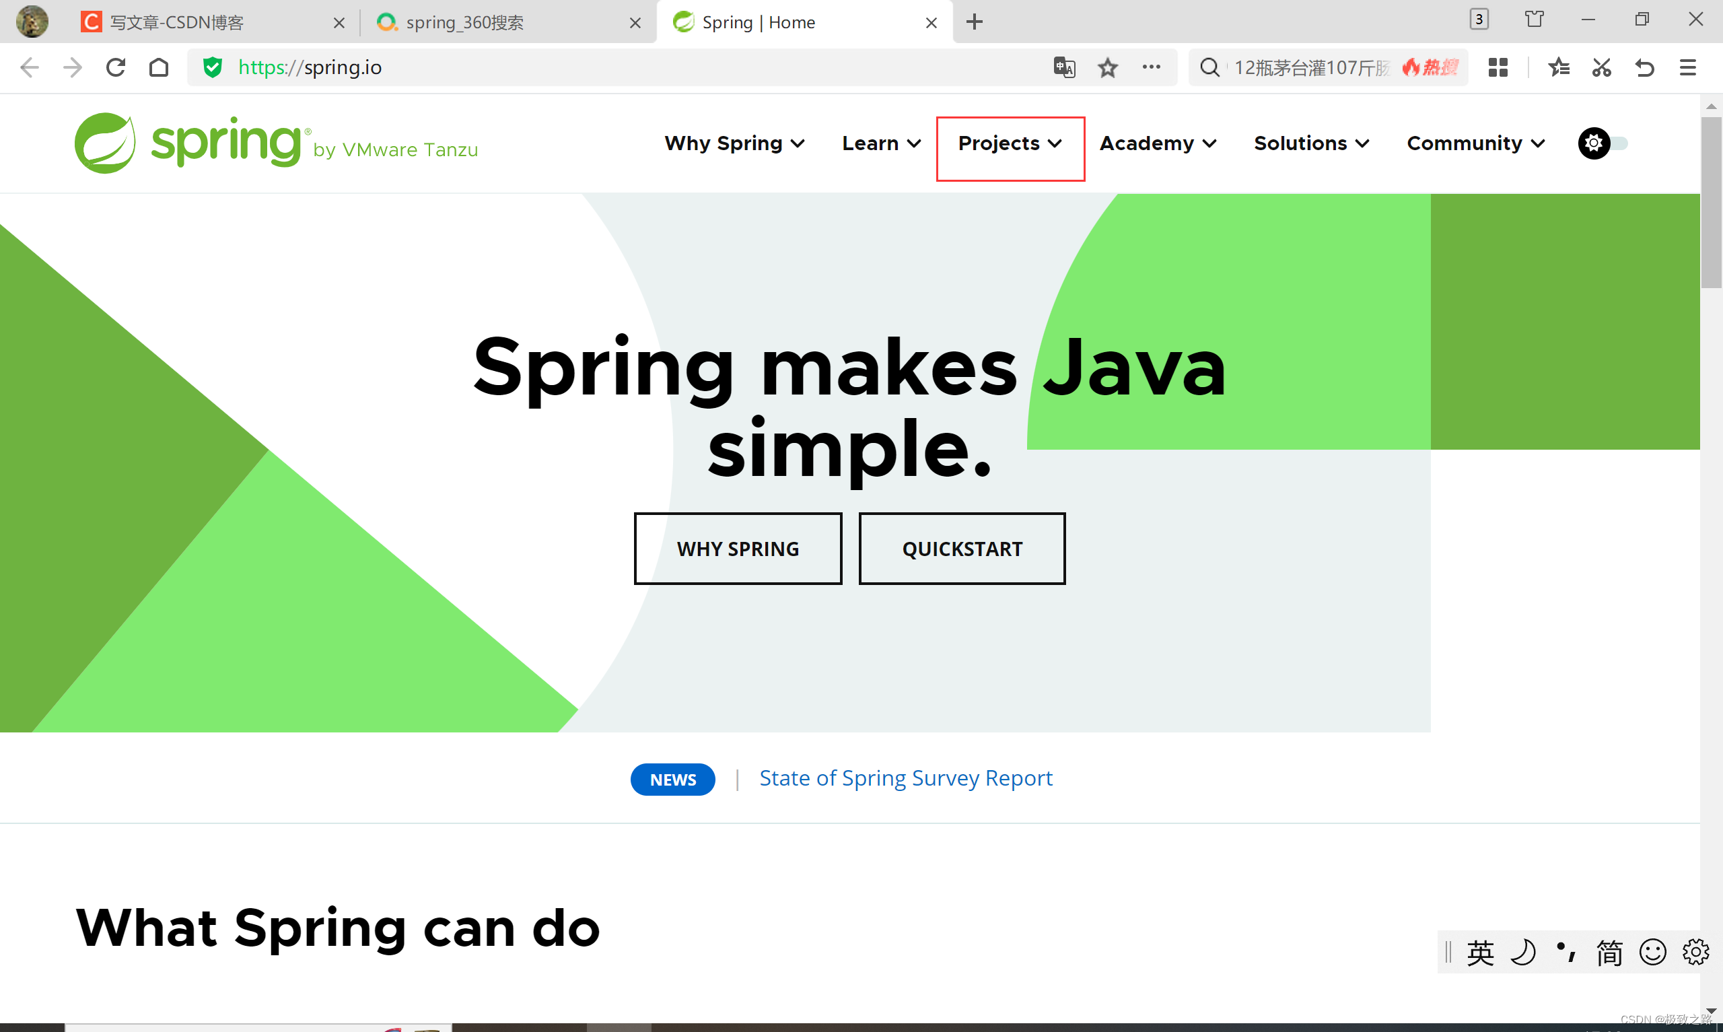The height and width of the screenshot is (1032, 1723).
Task: Open the favorites list star icon
Action: pyautogui.click(x=1558, y=67)
